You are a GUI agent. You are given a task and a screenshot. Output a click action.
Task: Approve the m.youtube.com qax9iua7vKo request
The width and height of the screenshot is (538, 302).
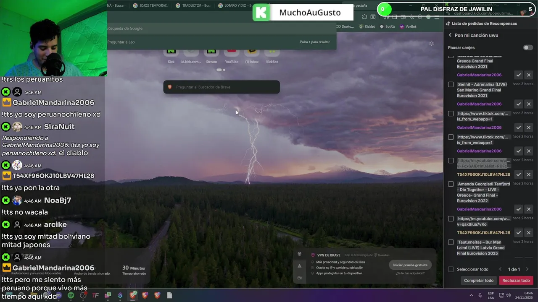(519, 232)
